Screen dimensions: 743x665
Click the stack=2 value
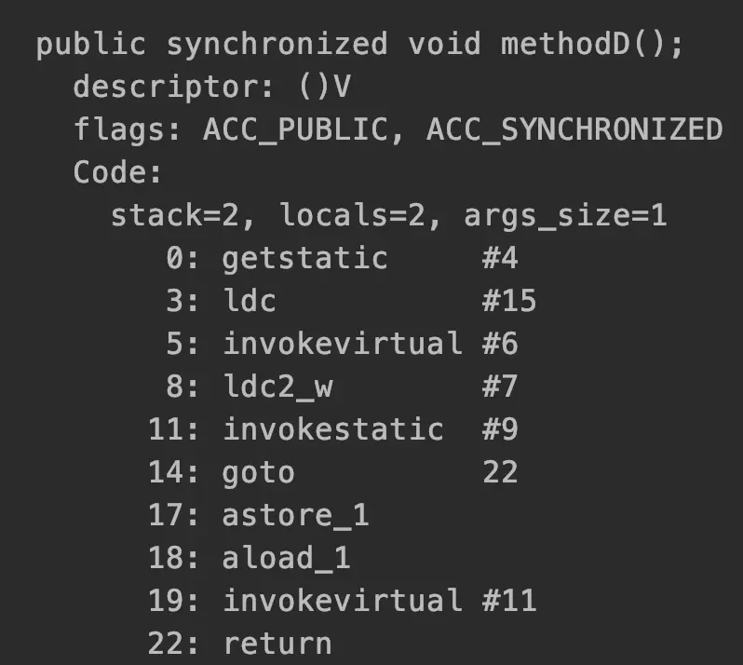175,215
